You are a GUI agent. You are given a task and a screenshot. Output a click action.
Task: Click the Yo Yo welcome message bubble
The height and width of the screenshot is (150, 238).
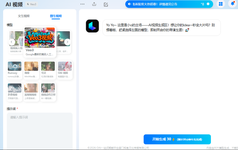161,27
